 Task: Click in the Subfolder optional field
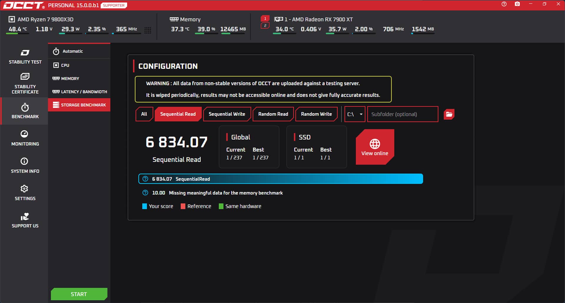[x=402, y=114]
